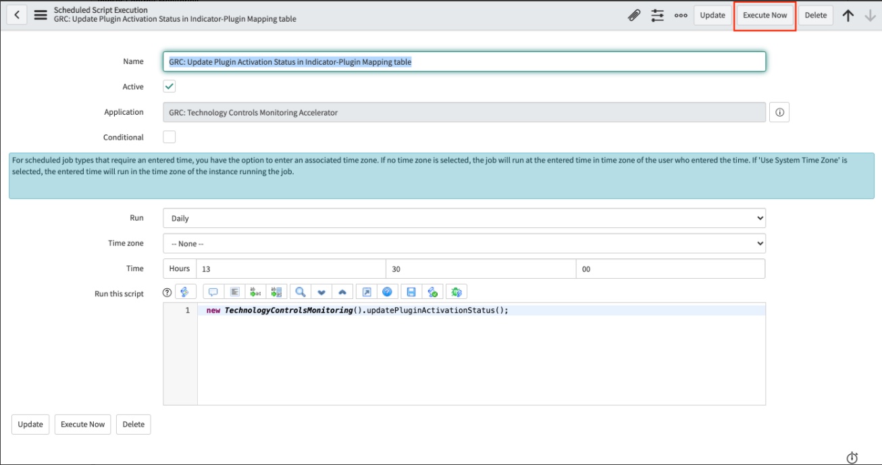
Task: Click the Hours label in Time row
Action: [x=180, y=269]
